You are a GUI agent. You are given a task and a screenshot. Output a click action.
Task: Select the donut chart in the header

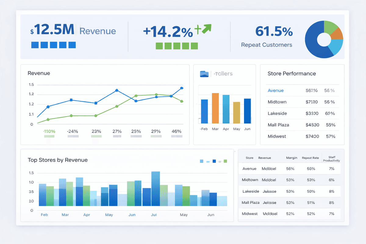(324, 39)
